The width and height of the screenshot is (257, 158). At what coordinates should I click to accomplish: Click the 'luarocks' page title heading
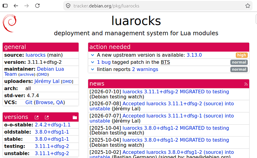click(x=136, y=21)
